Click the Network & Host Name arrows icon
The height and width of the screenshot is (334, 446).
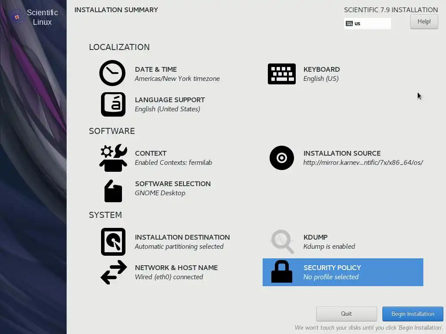(114, 272)
